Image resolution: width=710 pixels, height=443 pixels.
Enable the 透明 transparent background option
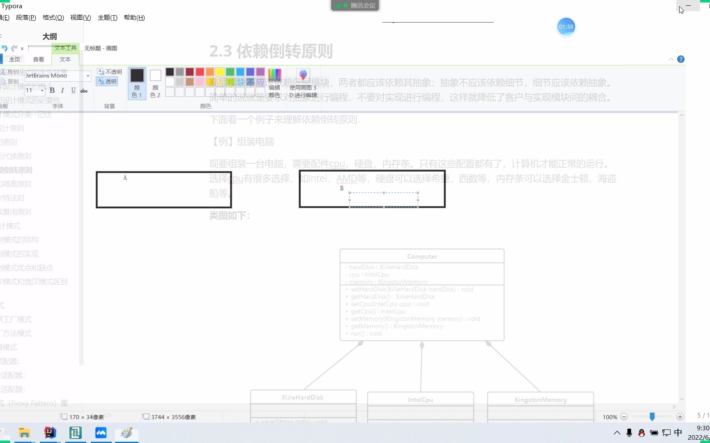(107, 81)
